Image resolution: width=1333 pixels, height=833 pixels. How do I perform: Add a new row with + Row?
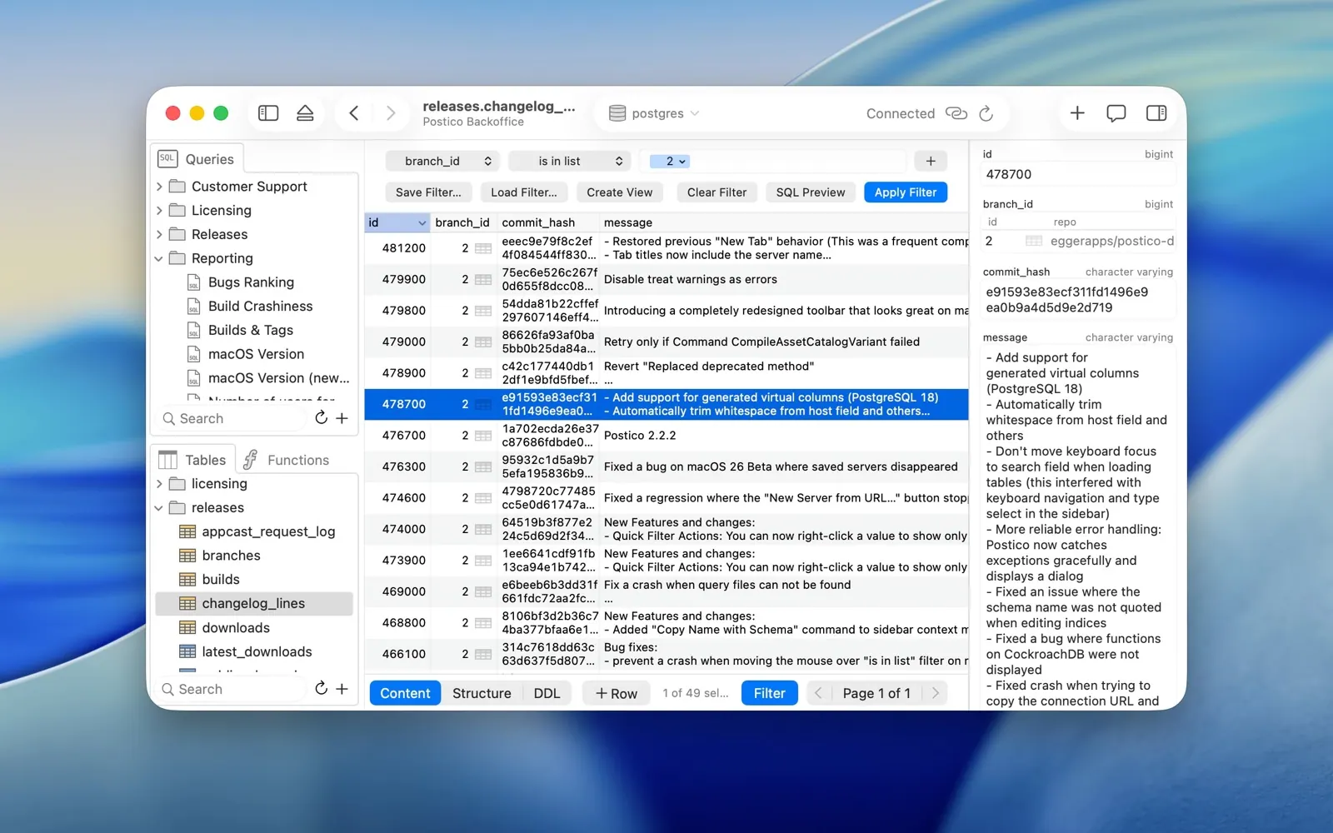click(x=617, y=693)
